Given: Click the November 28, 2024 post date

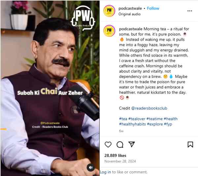Looking at the screenshot, I should [x=120, y=161].
